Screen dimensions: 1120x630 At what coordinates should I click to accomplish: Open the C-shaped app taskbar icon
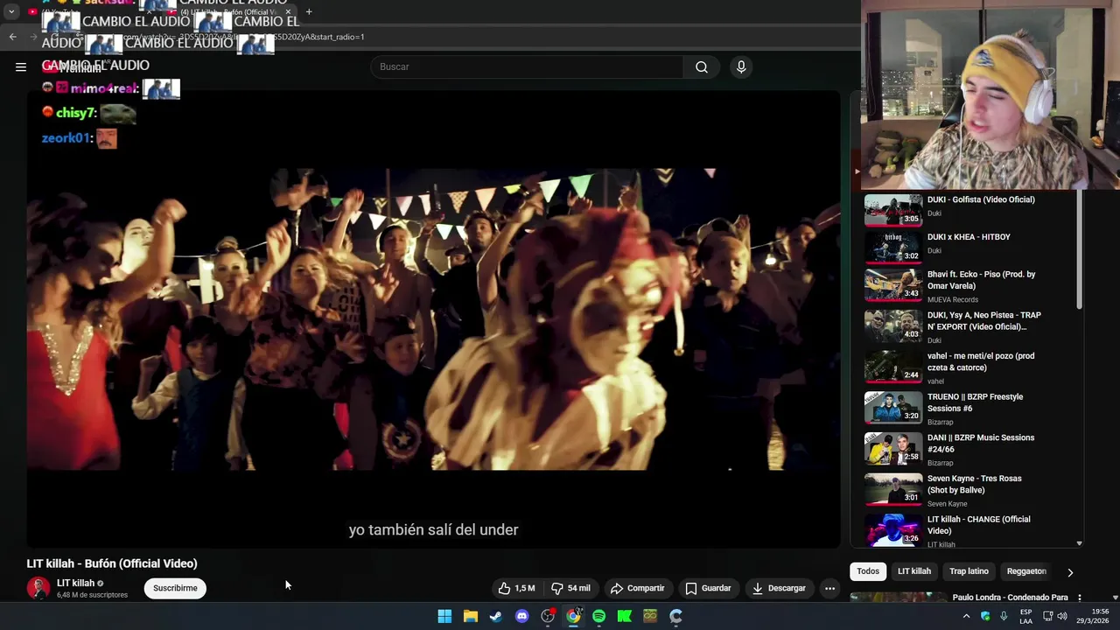(676, 616)
